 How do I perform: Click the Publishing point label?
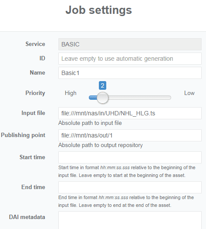tap(23, 135)
